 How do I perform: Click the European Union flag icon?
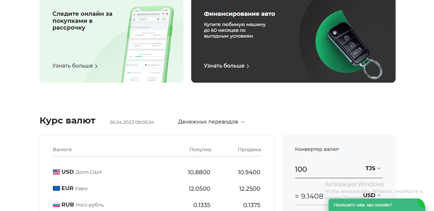[56, 188]
